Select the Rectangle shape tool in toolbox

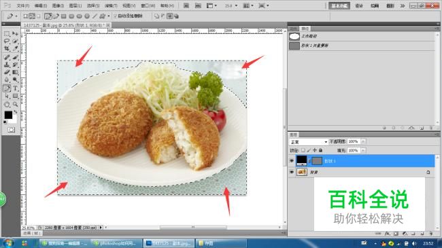15,96
